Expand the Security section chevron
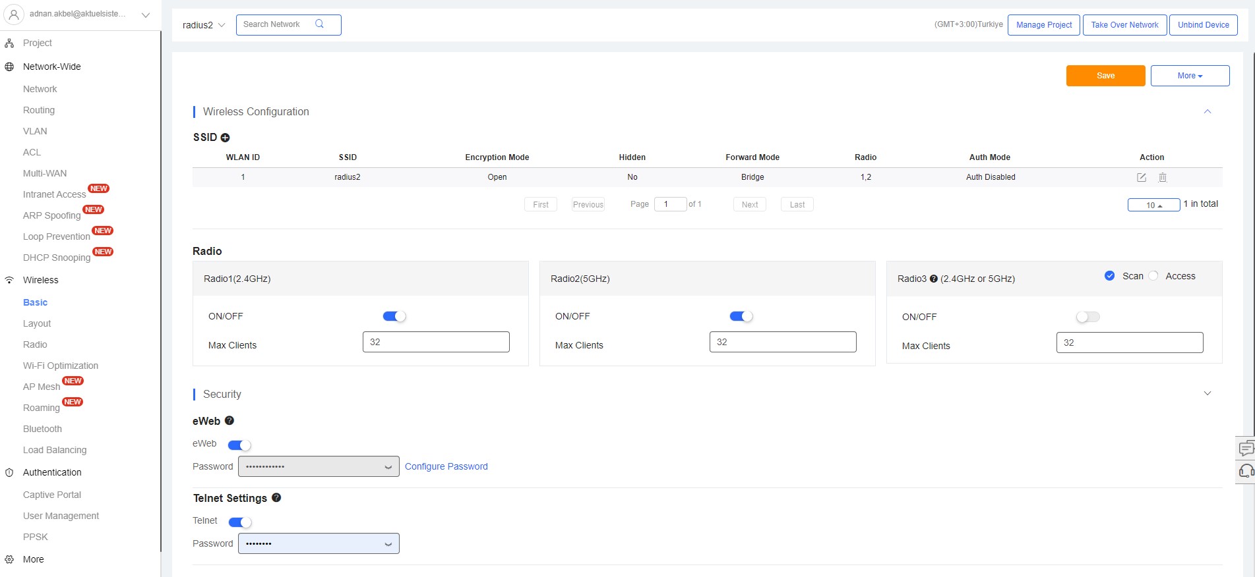The width and height of the screenshot is (1255, 577). [1208, 393]
